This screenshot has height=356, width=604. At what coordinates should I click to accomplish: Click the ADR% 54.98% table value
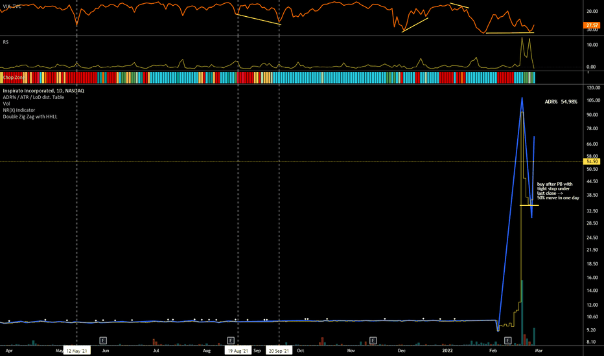(561, 102)
